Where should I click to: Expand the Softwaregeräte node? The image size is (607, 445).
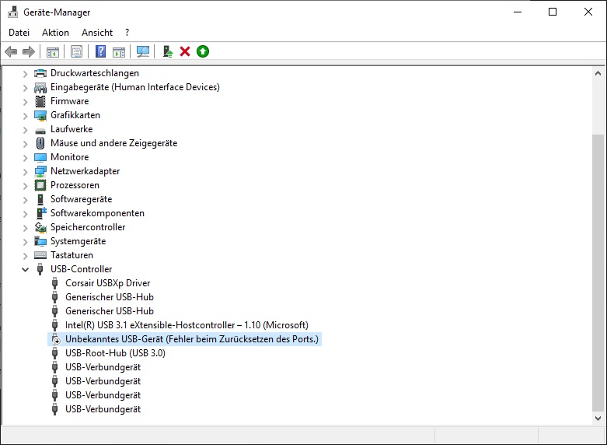point(25,200)
